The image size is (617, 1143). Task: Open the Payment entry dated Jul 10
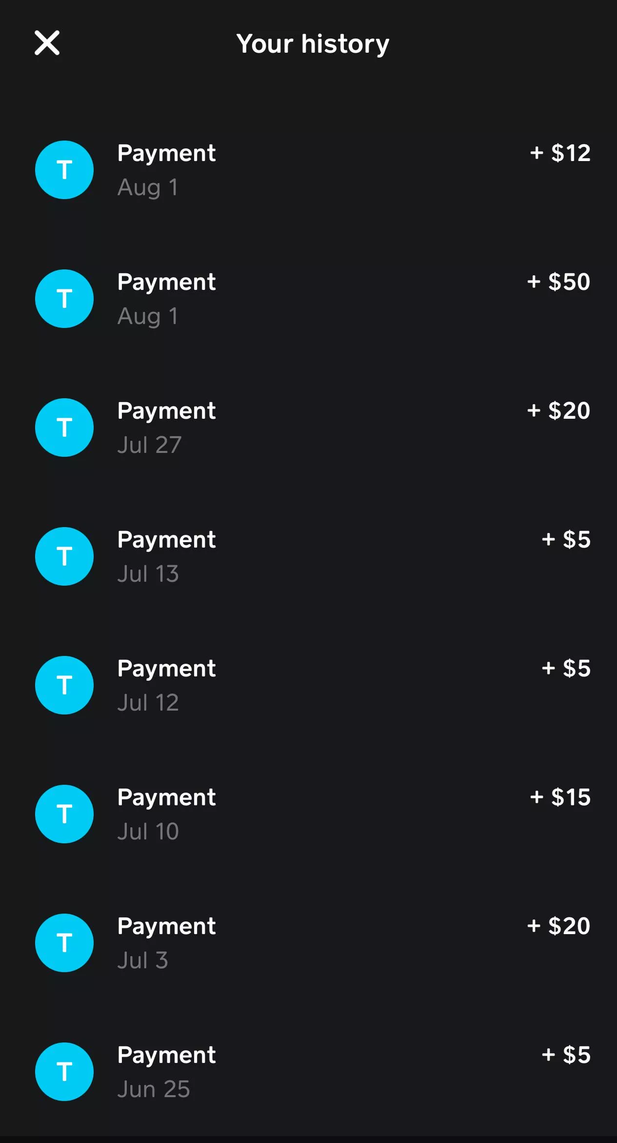pos(166,797)
